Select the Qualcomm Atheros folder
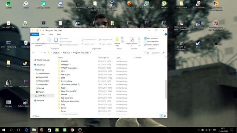This screenshot has width=237, height=133. 69,85
